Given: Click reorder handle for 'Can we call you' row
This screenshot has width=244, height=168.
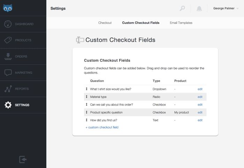Looking at the screenshot, I should click(x=86, y=104).
